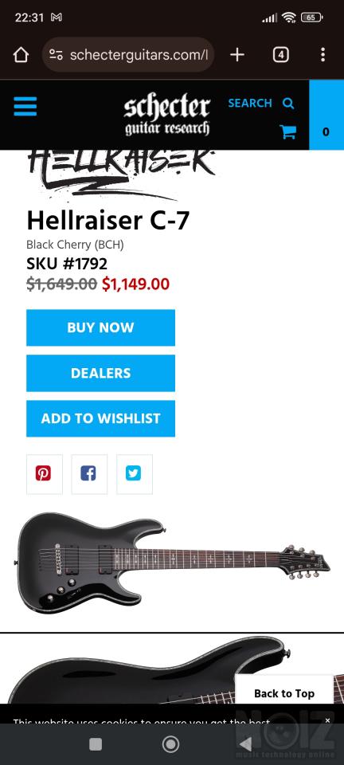
Task: Click the Schecter Guitar Research logo
Action: (x=166, y=115)
